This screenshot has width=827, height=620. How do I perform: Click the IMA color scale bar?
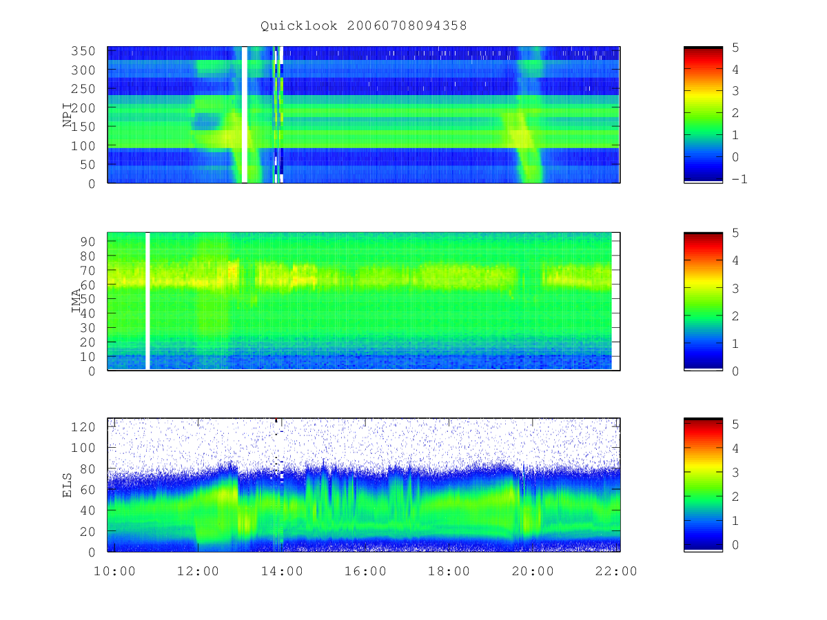pyautogui.click(x=703, y=301)
